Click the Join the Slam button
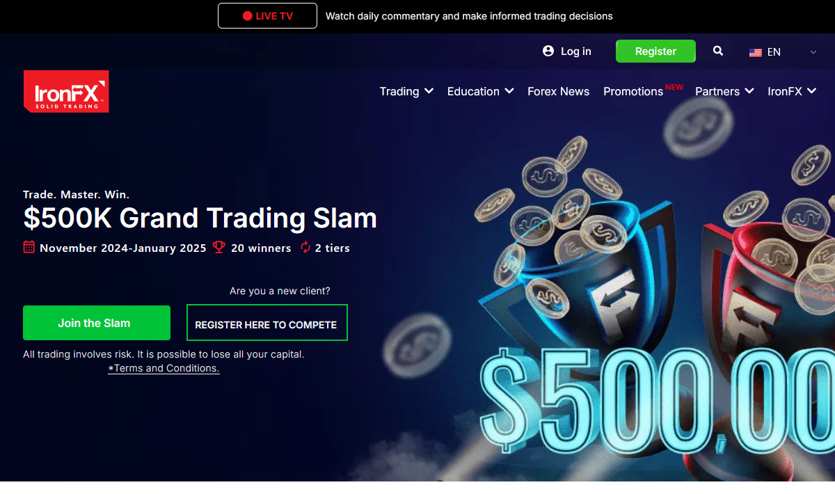The image size is (835, 494). [97, 323]
